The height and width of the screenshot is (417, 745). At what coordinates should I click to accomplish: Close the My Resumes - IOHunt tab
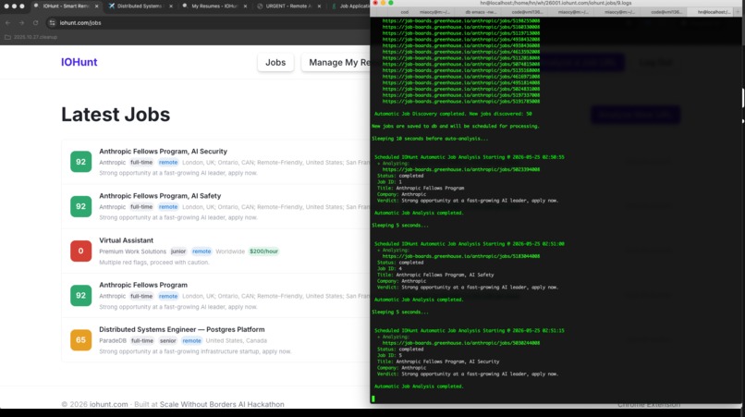[245, 6]
